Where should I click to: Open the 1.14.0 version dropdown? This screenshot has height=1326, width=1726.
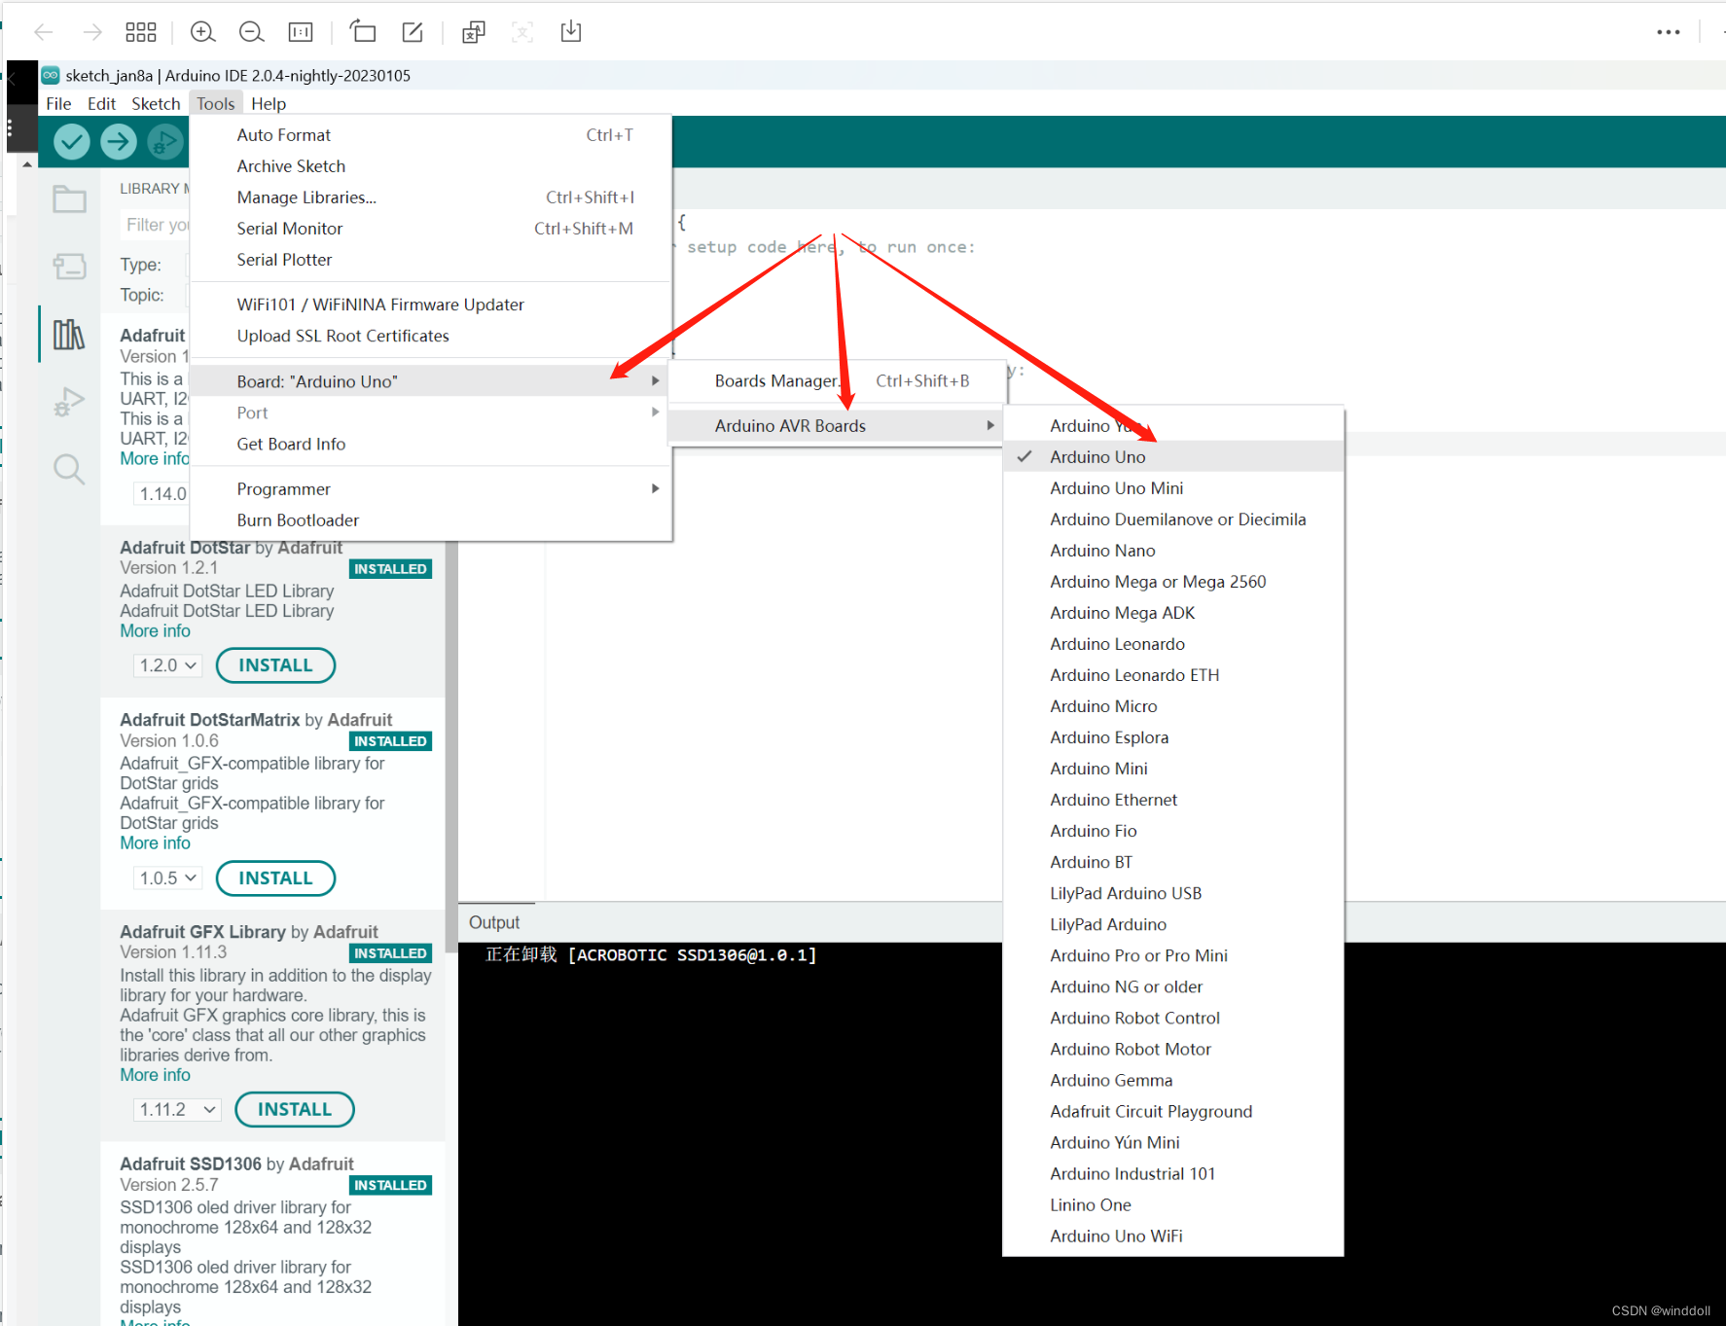point(162,493)
